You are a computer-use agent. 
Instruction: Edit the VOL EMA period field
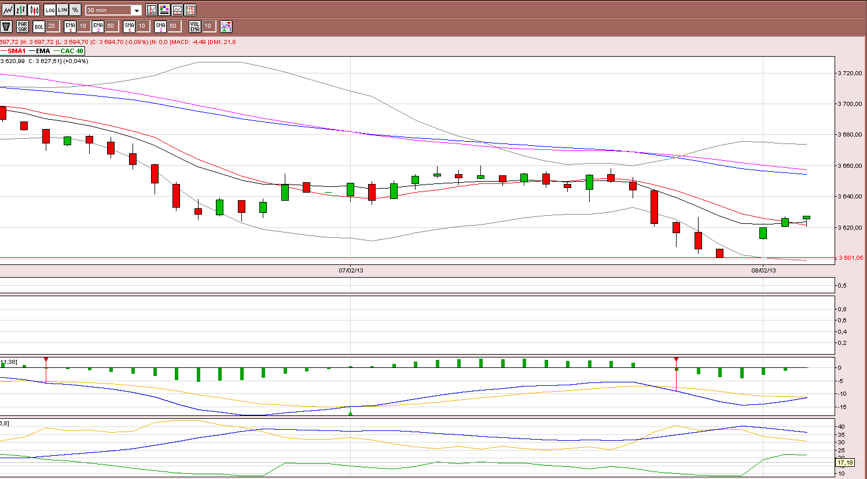[209, 26]
